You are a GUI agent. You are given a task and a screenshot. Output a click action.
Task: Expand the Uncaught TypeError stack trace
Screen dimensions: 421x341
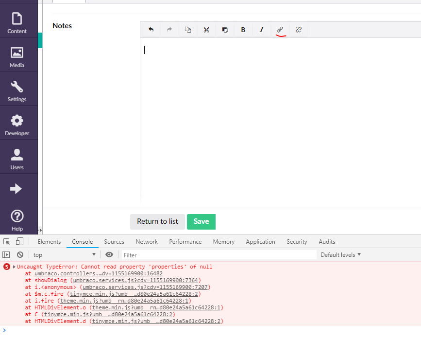(14, 267)
